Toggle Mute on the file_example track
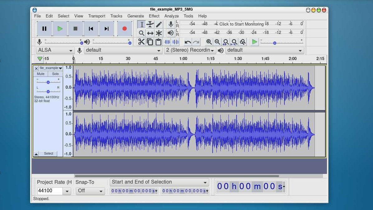This screenshot has width=373, height=210. [x=41, y=74]
